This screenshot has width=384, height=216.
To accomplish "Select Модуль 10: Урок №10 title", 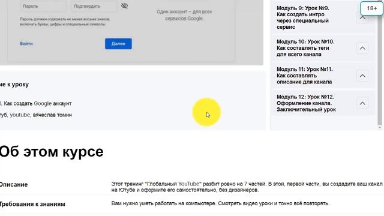I will point(305,48).
